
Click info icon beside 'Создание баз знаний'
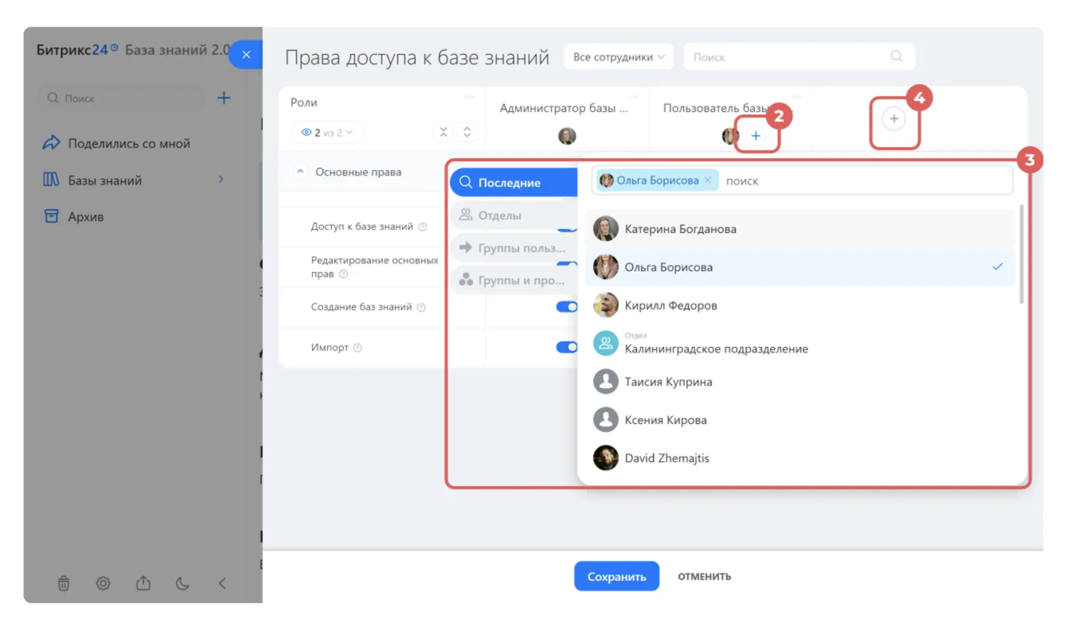pos(422,307)
